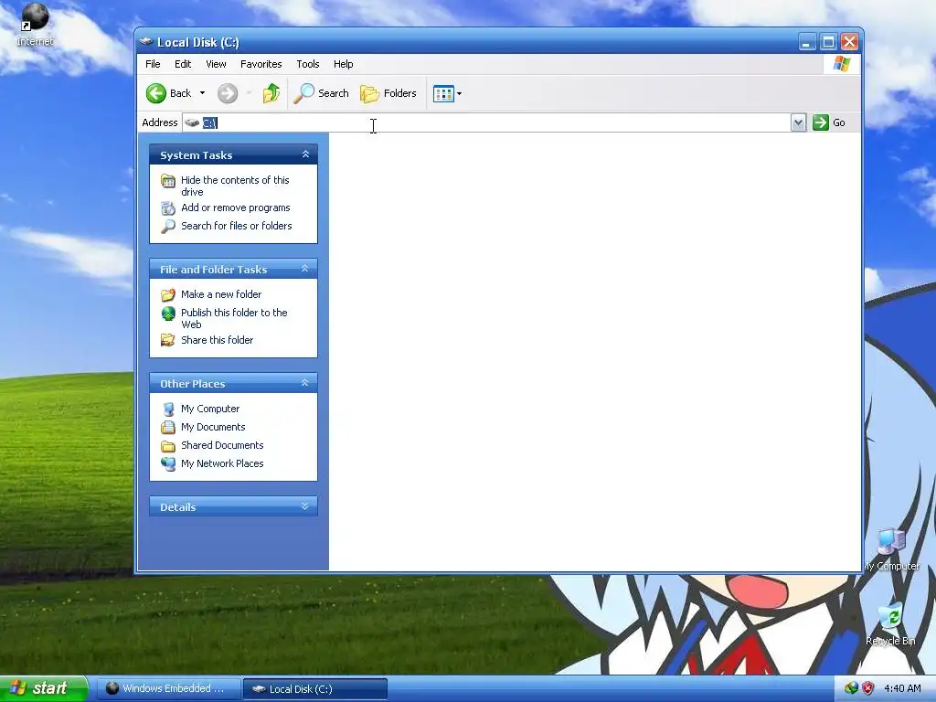This screenshot has width=936, height=702.
Task: Click the Start button
Action: coord(43,689)
